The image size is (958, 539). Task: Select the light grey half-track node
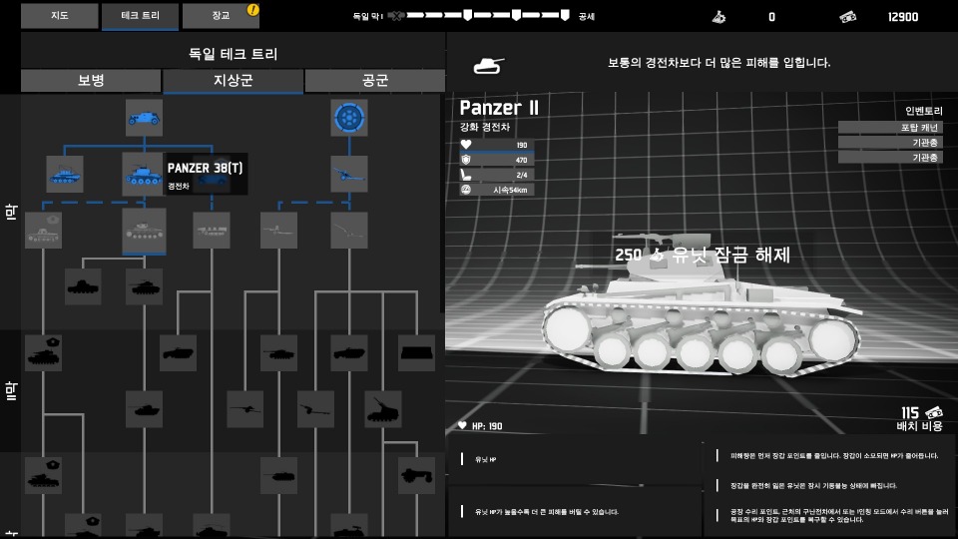pyautogui.click(x=212, y=231)
